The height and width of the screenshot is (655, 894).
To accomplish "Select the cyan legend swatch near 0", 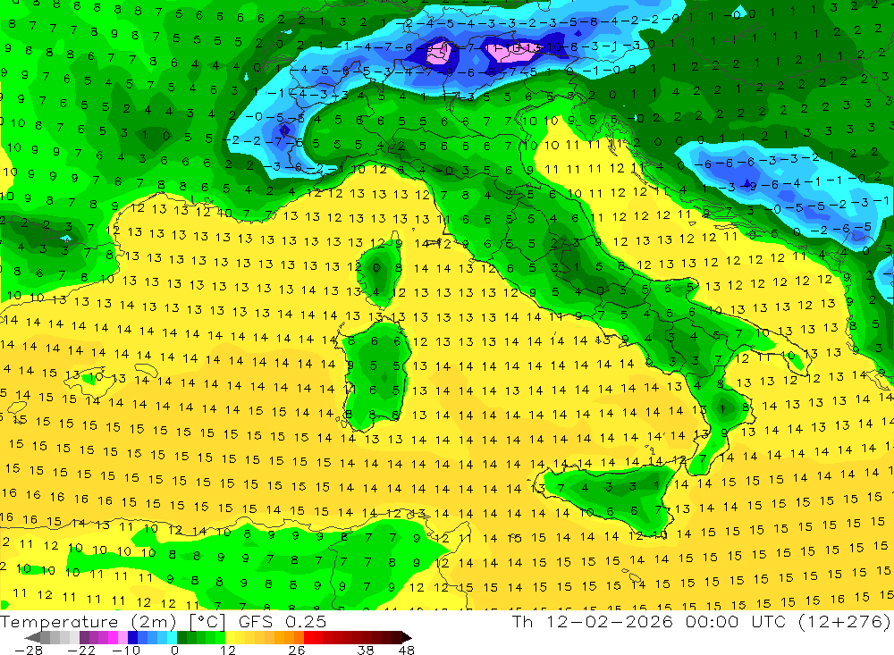I will point(172,637).
